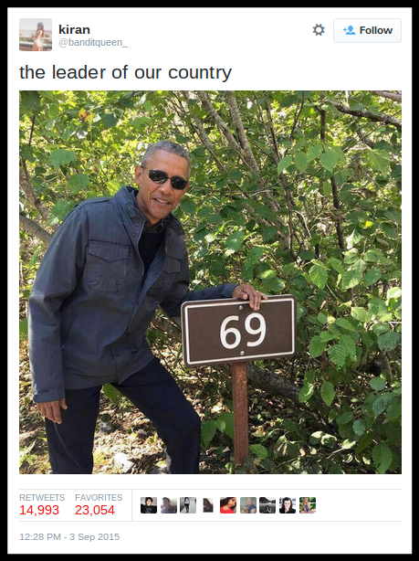This screenshot has width=419, height=561.
Task: Open the gear settings icon
Action: click(319, 30)
